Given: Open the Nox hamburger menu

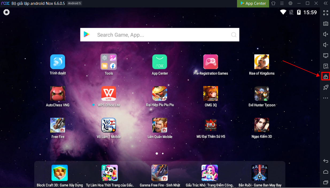Looking at the screenshot, I should [x=282, y=3].
